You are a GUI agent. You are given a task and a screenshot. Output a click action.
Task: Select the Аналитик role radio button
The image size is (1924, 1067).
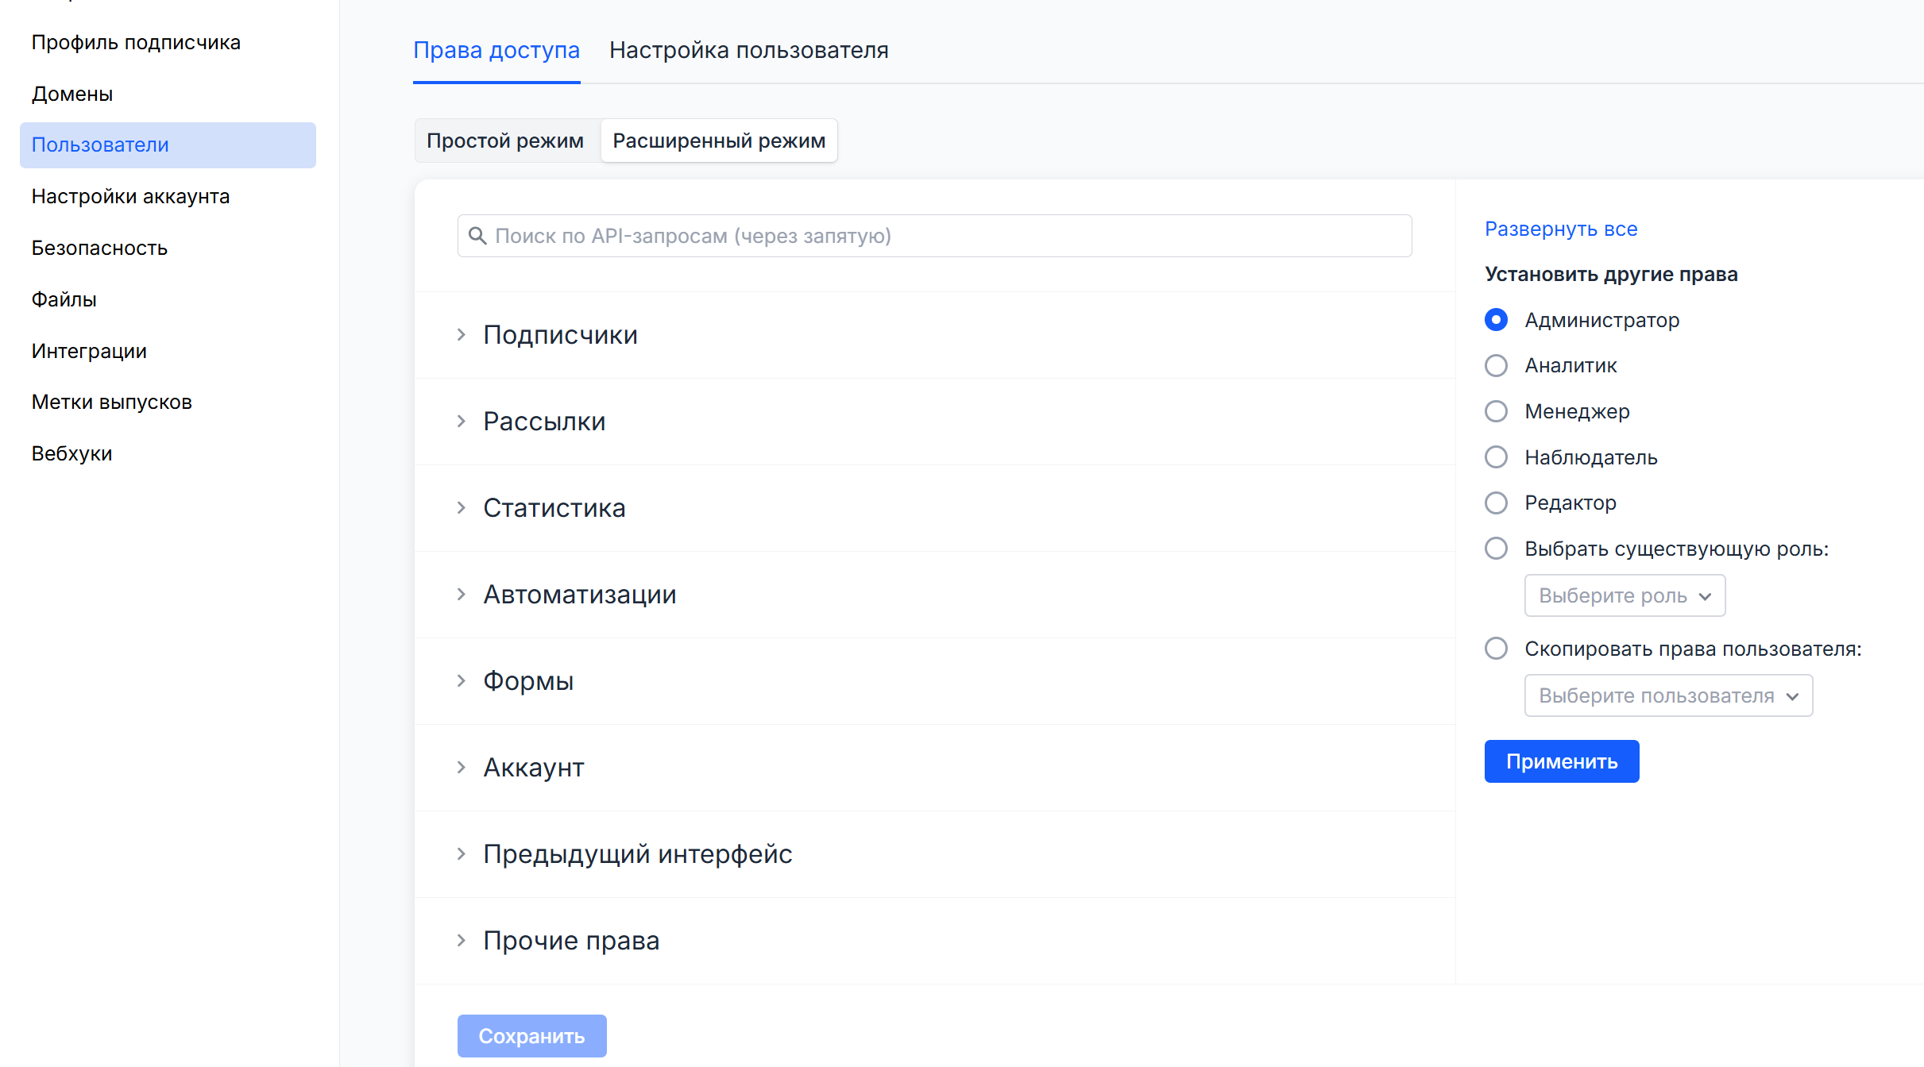click(1496, 366)
